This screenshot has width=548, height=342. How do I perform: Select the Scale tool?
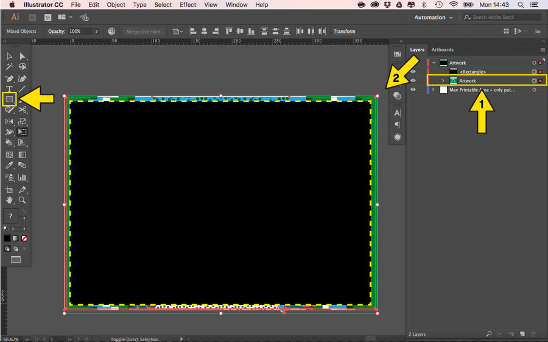pos(23,122)
